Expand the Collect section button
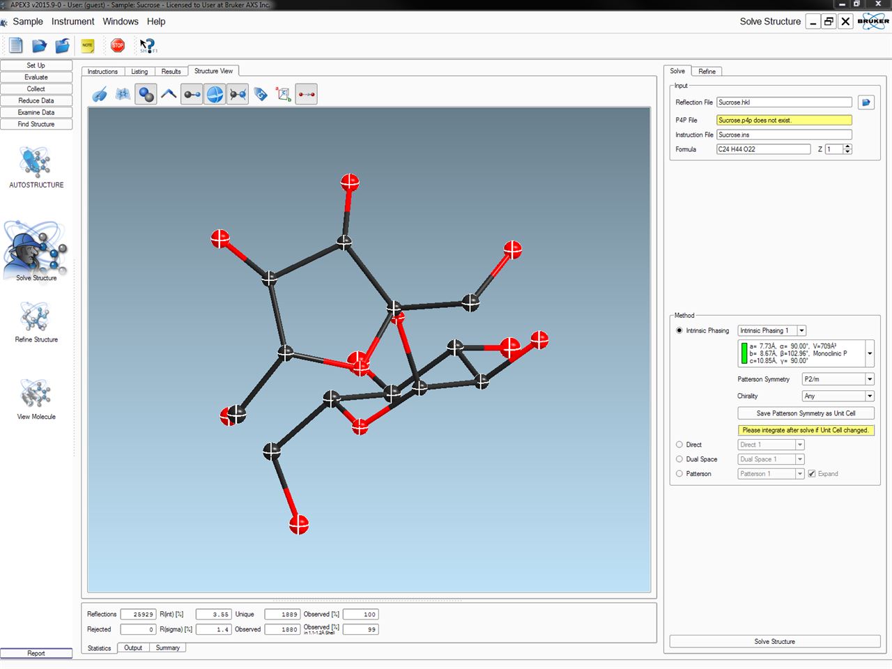Image resolution: width=892 pixels, height=669 pixels. pyautogui.click(x=36, y=89)
